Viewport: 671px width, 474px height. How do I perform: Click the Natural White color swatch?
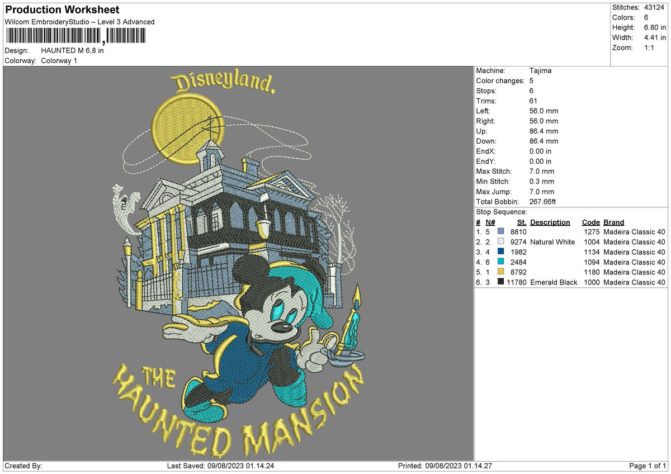tap(501, 241)
